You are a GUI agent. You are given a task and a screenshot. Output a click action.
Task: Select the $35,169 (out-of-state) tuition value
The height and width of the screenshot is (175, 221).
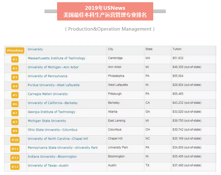tap(187, 139)
